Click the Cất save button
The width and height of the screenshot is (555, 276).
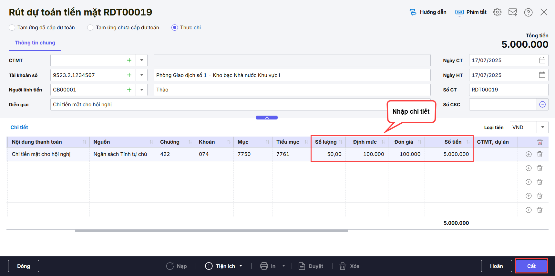click(x=531, y=266)
